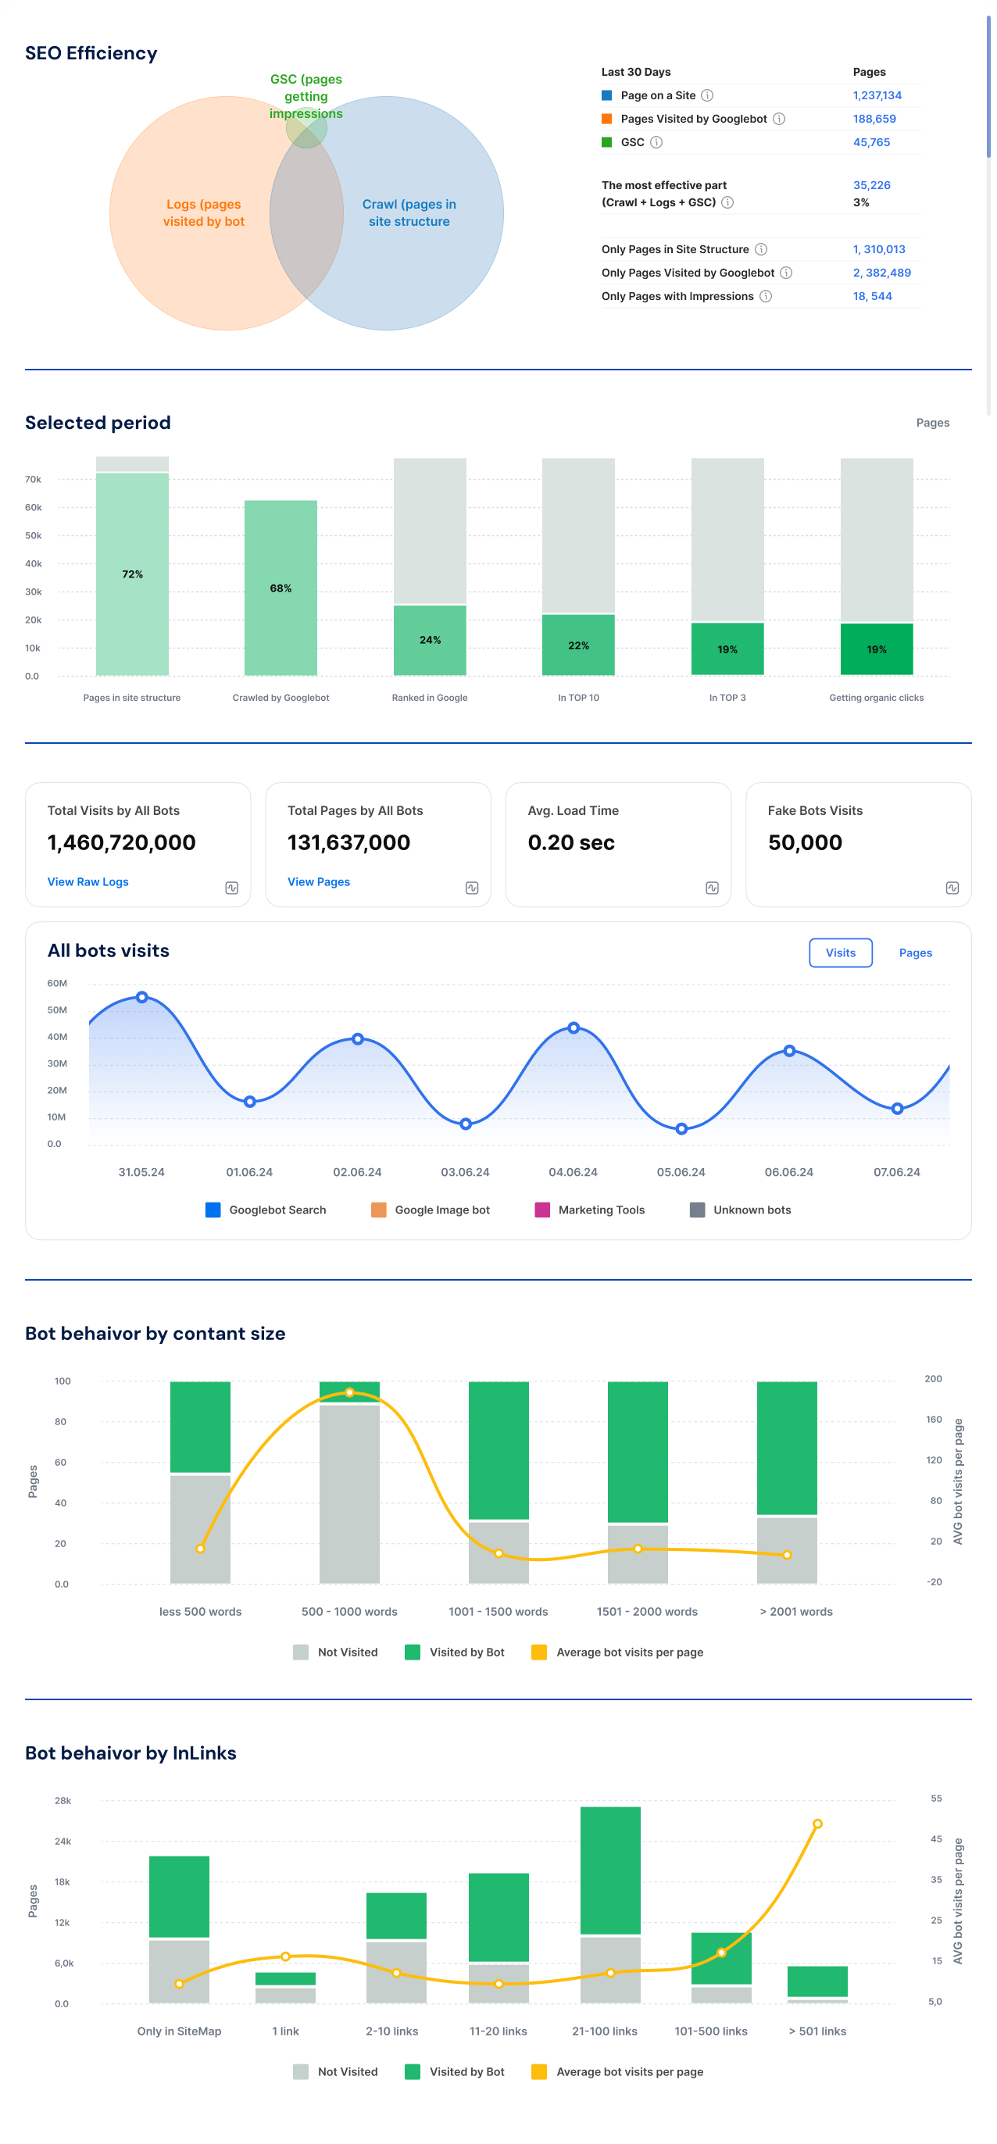
Task: Open 2, 382,489 only Googlebot pages value
Action: click(x=881, y=273)
